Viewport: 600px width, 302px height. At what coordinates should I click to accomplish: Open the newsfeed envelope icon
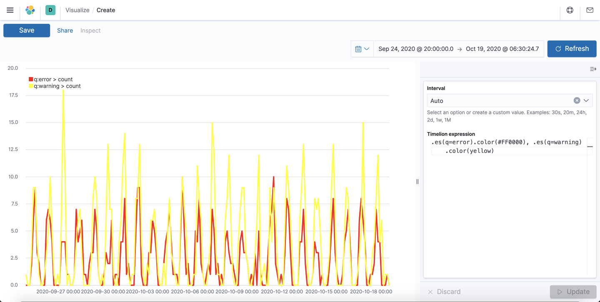click(x=590, y=10)
